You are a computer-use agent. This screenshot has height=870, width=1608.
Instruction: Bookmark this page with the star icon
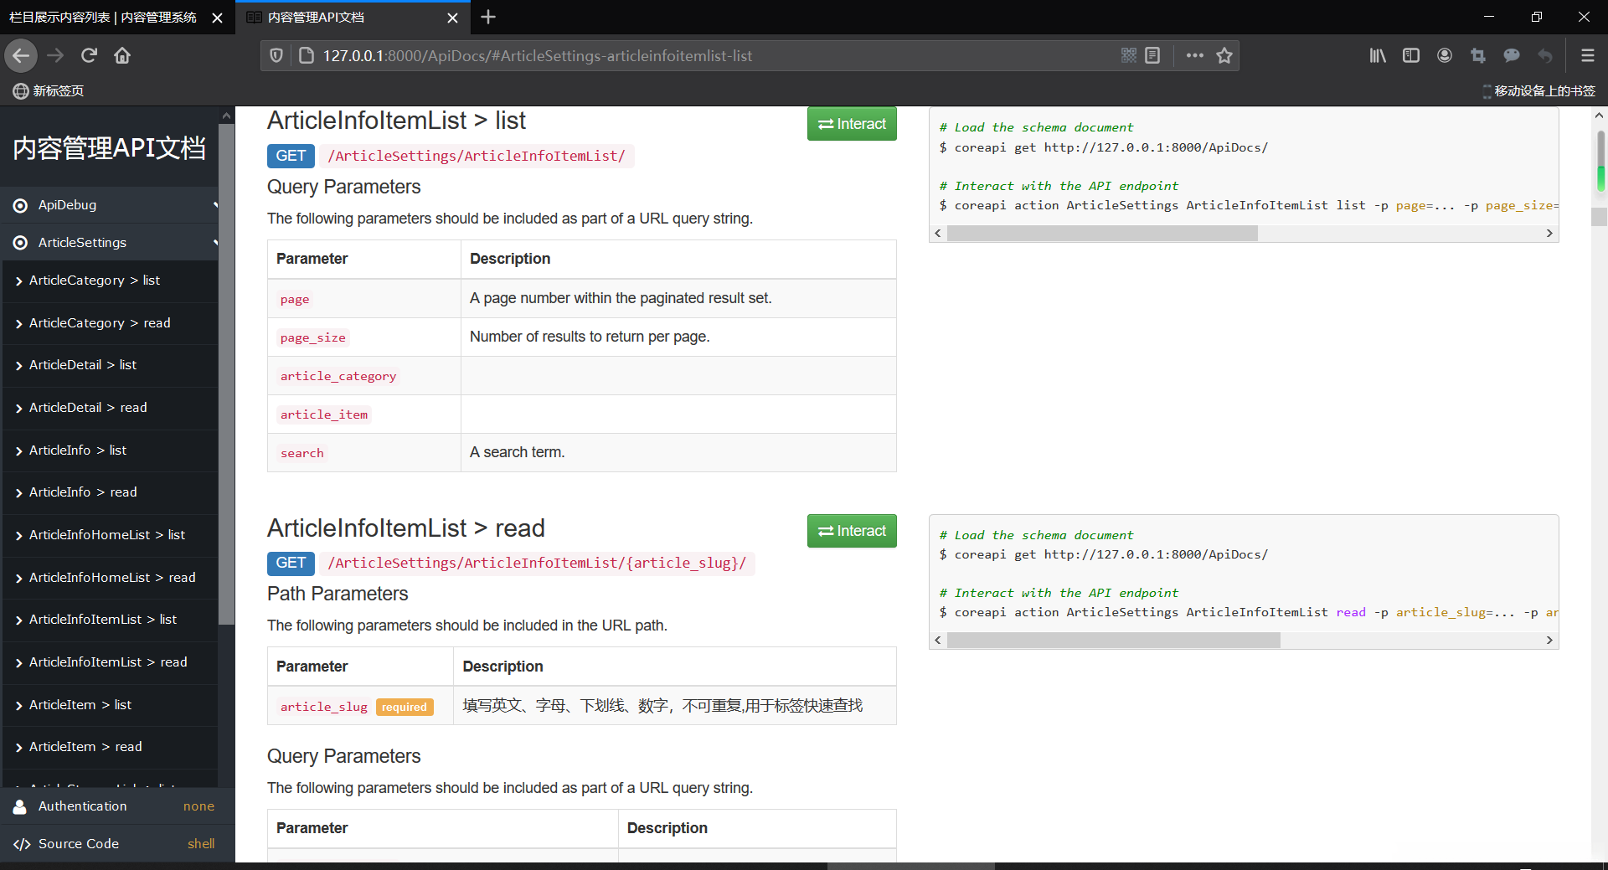click(x=1224, y=55)
